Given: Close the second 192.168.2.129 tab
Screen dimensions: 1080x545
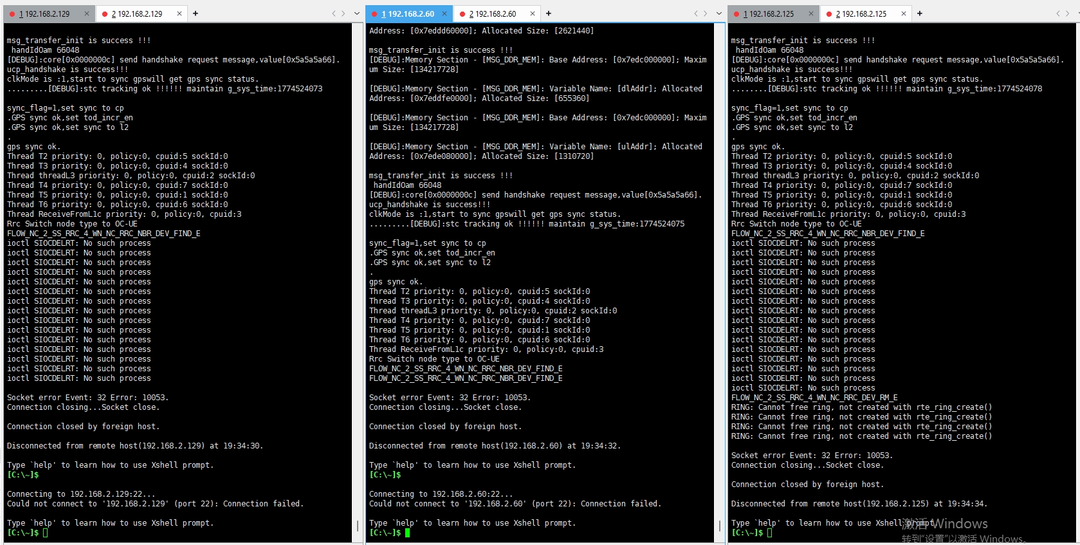Looking at the screenshot, I should click(x=179, y=14).
